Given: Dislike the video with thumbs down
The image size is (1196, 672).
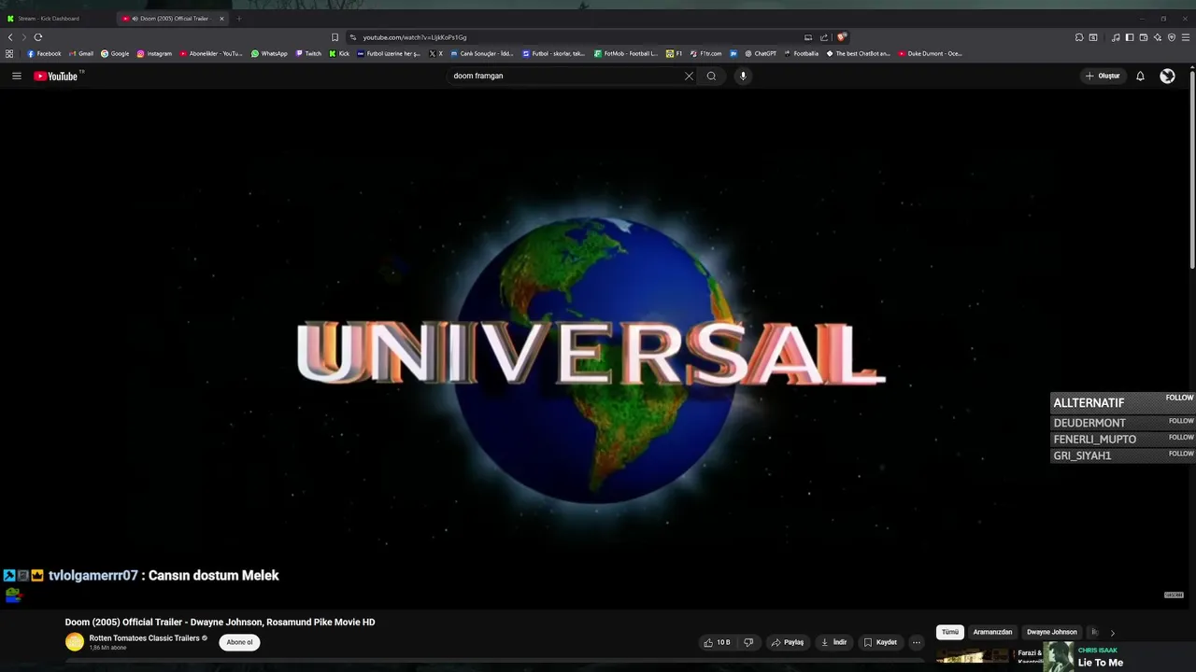Looking at the screenshot, I should [747, 642].
